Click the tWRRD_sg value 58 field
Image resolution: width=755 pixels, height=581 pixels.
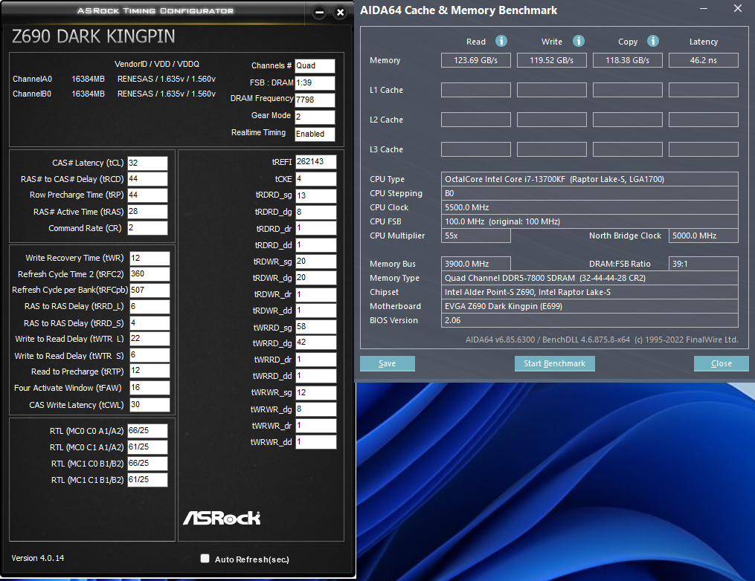coord(316,327)
